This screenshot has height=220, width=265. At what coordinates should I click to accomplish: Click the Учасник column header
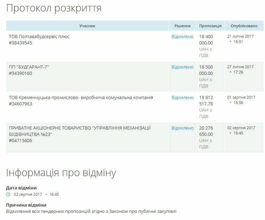point(87,26)
